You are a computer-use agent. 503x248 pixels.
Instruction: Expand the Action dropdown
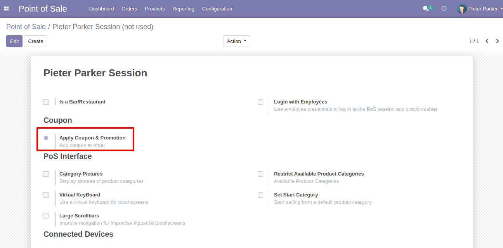(x=237, y=41)
